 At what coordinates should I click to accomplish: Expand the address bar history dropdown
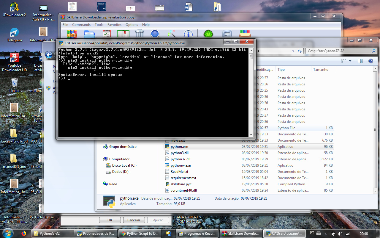tap(293, 51)
